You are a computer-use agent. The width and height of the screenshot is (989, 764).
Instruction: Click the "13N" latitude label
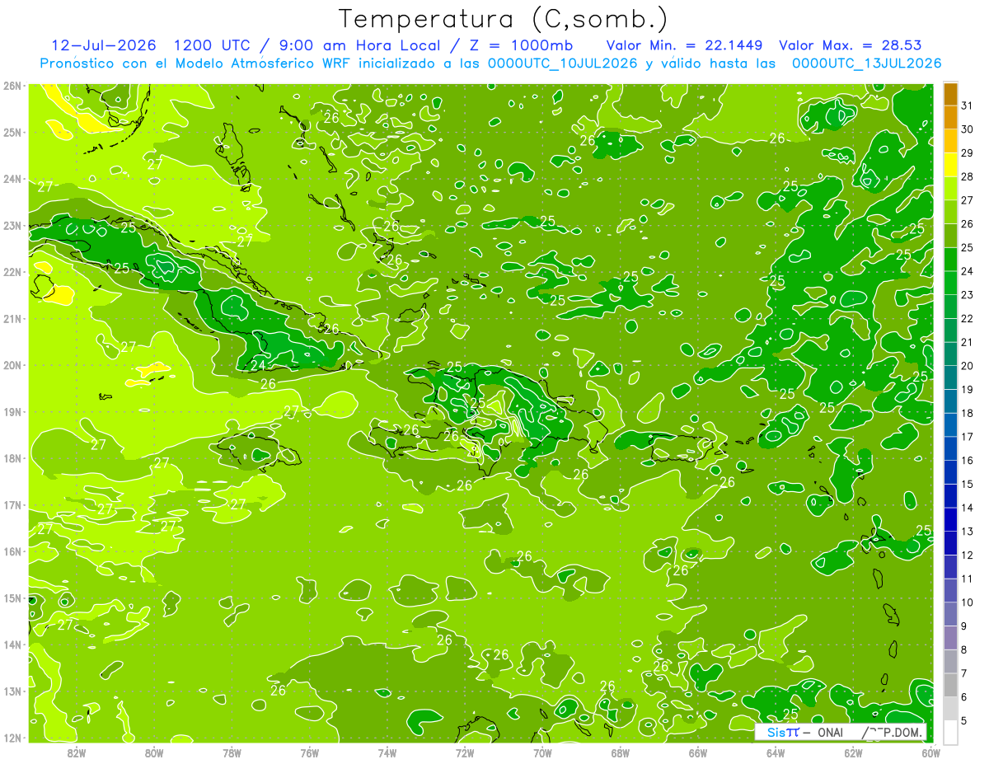coord(12,691)
